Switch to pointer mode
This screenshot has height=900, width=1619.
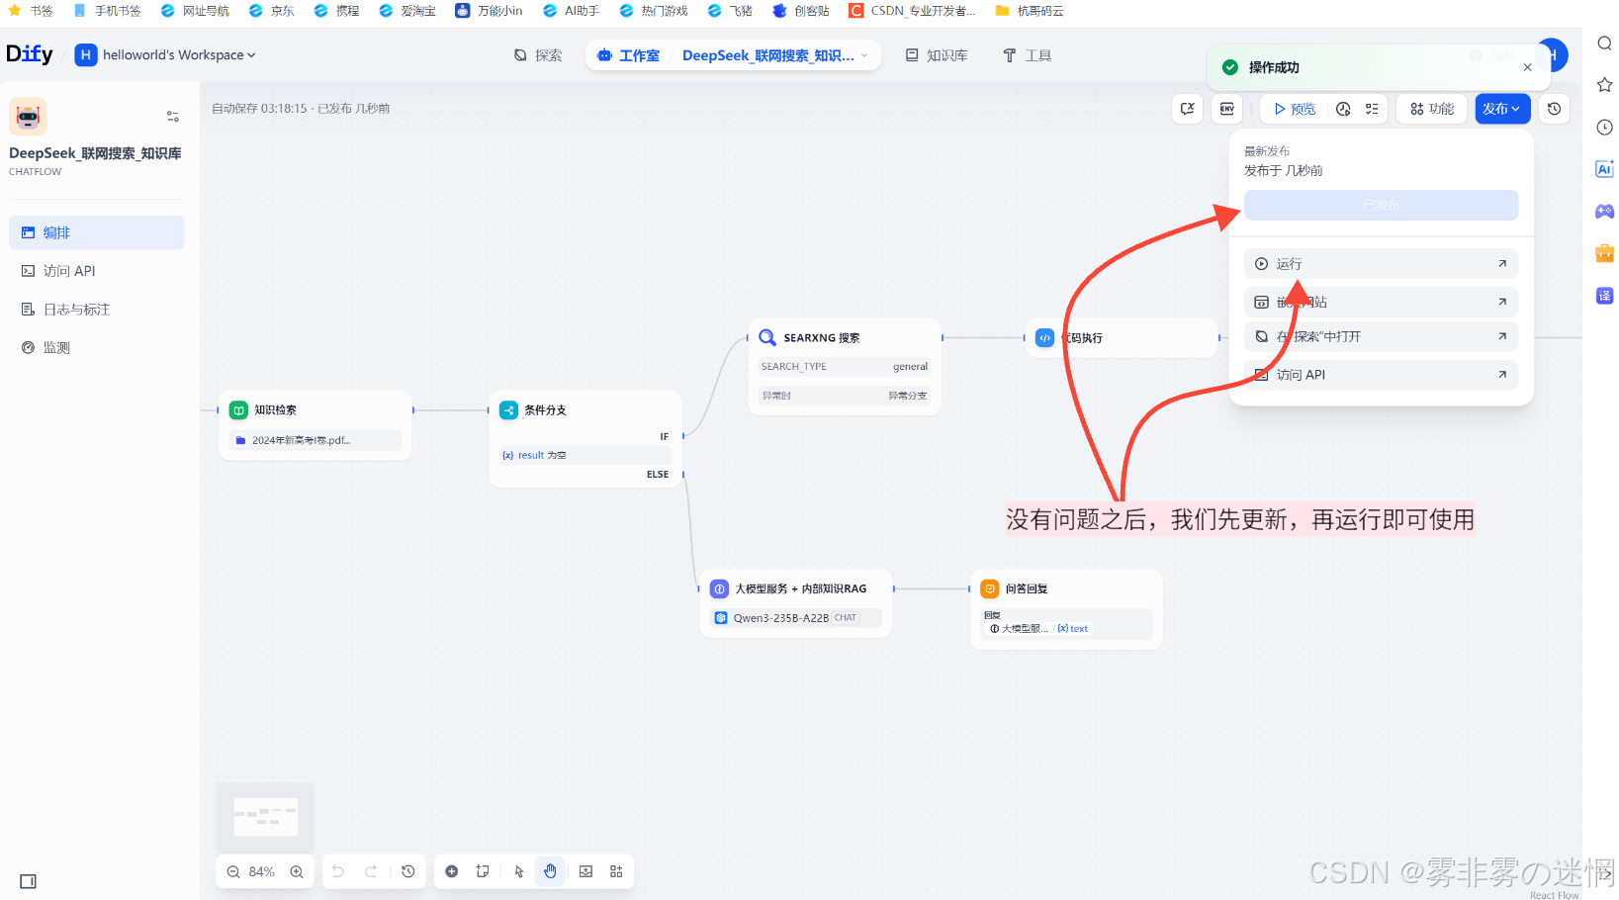click(x=519, y=871)
